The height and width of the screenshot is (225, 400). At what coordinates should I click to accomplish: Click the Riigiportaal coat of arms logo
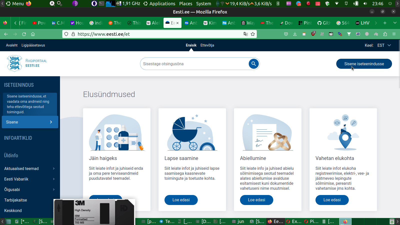coord(14,64)
